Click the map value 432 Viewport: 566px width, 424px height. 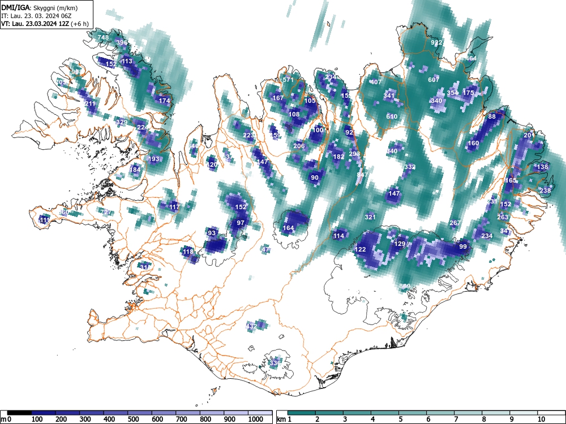[251, 326]
